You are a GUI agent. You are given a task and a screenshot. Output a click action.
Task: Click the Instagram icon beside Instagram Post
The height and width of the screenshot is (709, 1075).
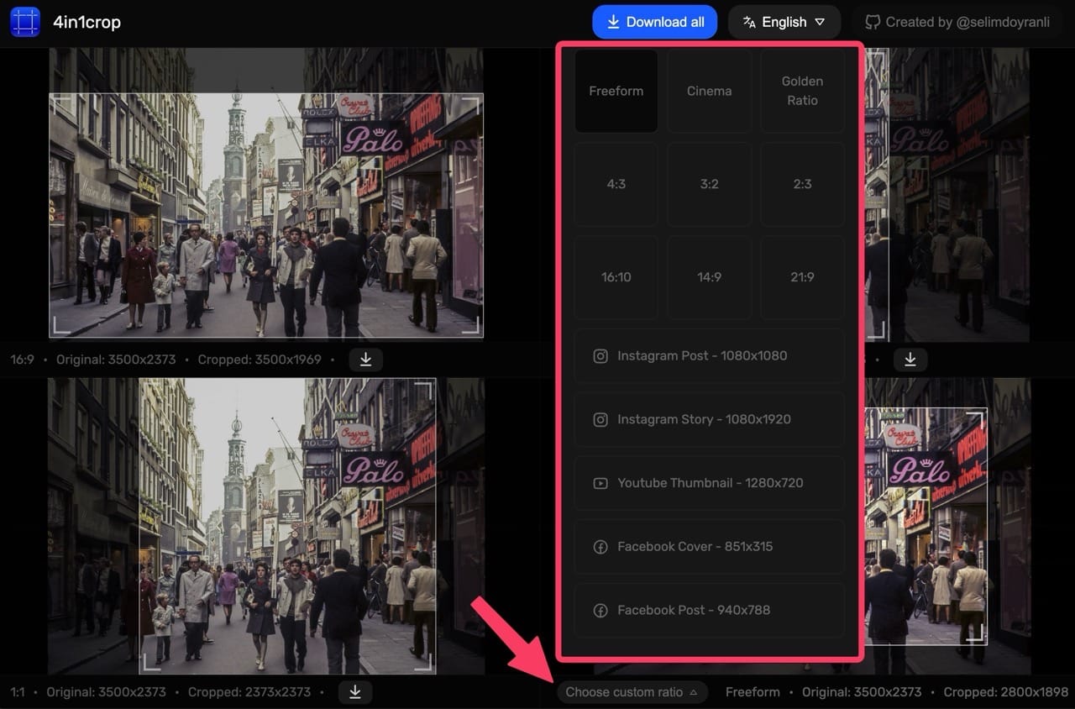coord(600,356)
